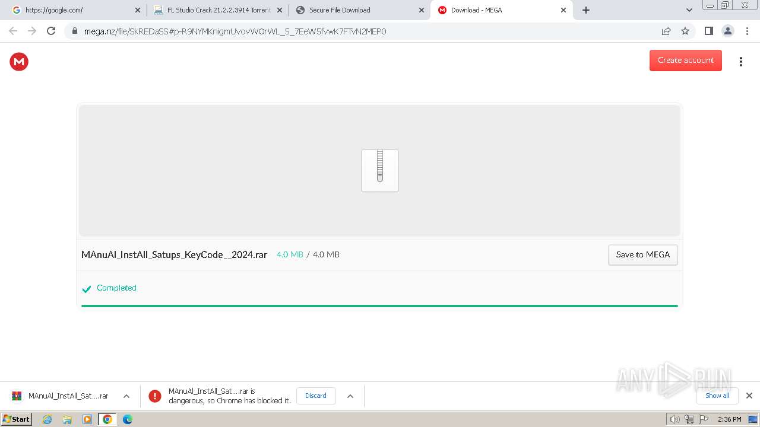The height and width of the screenshot is (427, 760).
Task: Close the FL Studio Crack tab
Action: click(x=280, y=10)
